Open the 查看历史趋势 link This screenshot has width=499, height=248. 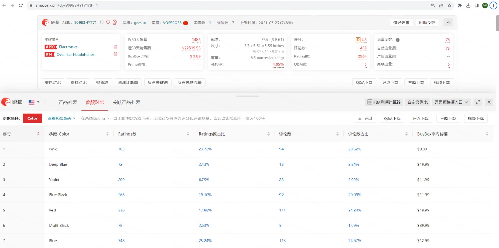[61, 118]
